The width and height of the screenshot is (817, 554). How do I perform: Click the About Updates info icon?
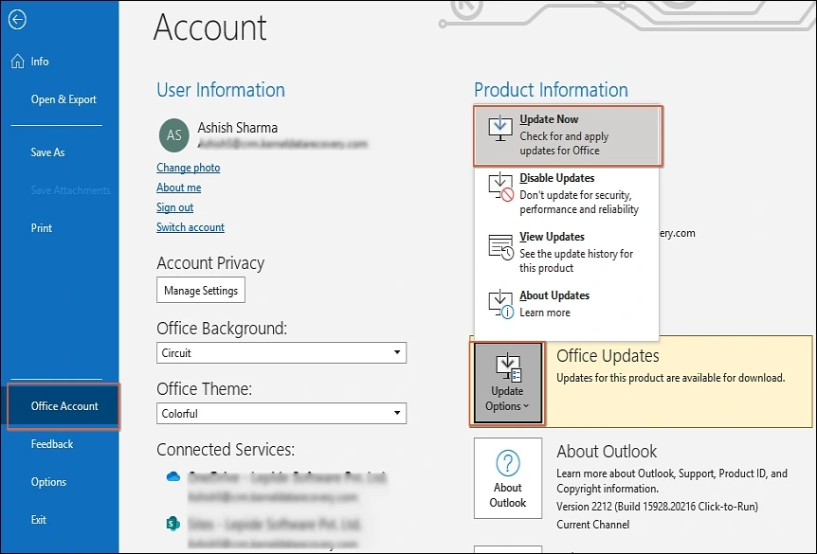tap(500, 304)
